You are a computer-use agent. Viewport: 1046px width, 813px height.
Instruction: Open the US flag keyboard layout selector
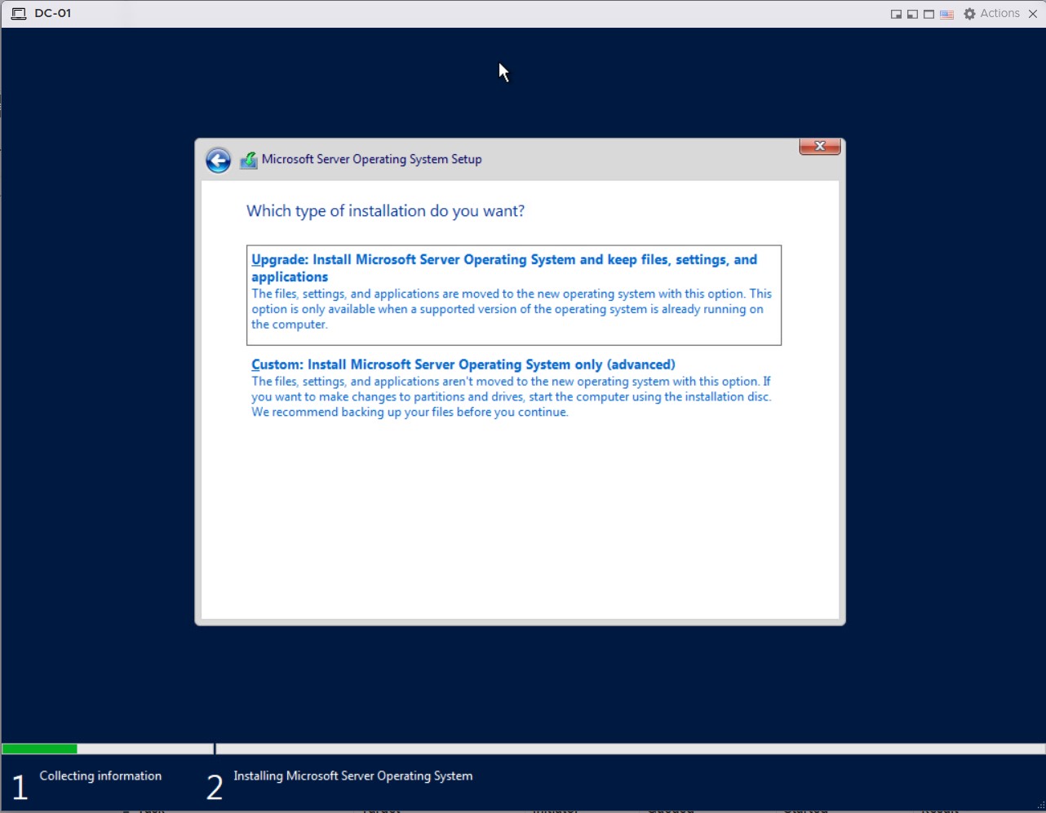[946, 14]
